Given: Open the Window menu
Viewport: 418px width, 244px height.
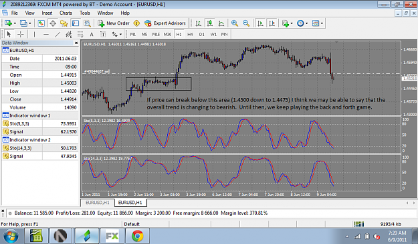Looking at the screenshot, I should pyautogui.click(x=105, y=13).
